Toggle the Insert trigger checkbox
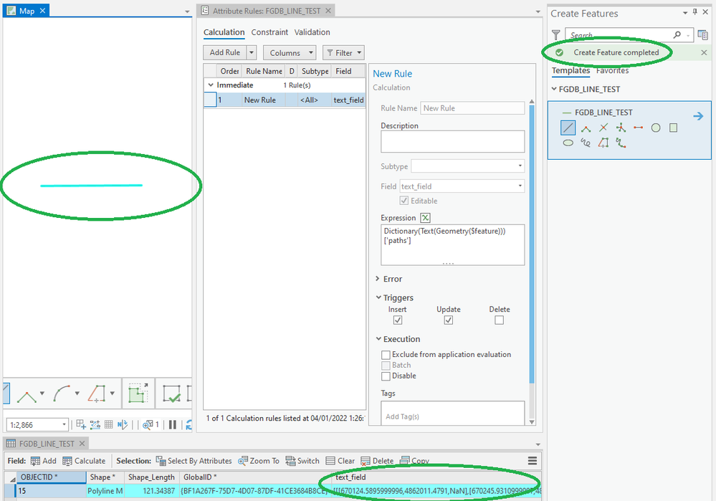Image resolution: width=716 pixels, height=501 pixels. 397,320
